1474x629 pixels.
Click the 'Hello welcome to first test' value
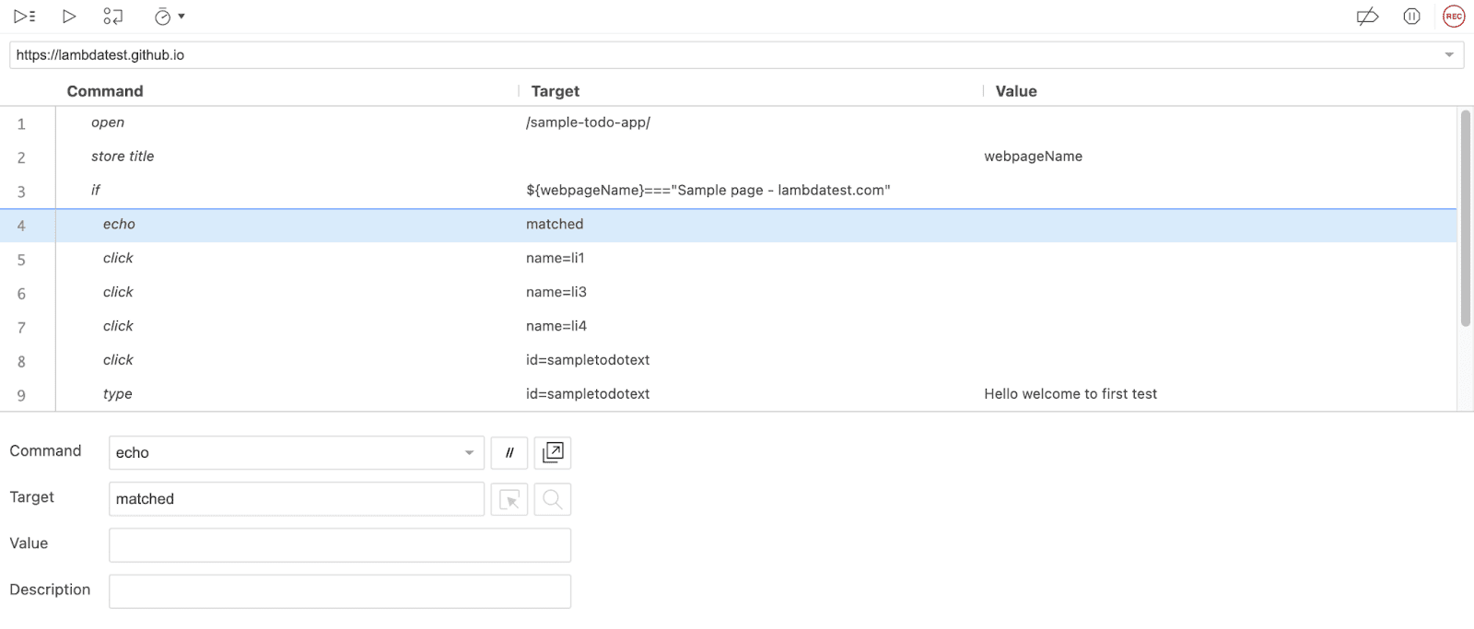click(1070, 394)
